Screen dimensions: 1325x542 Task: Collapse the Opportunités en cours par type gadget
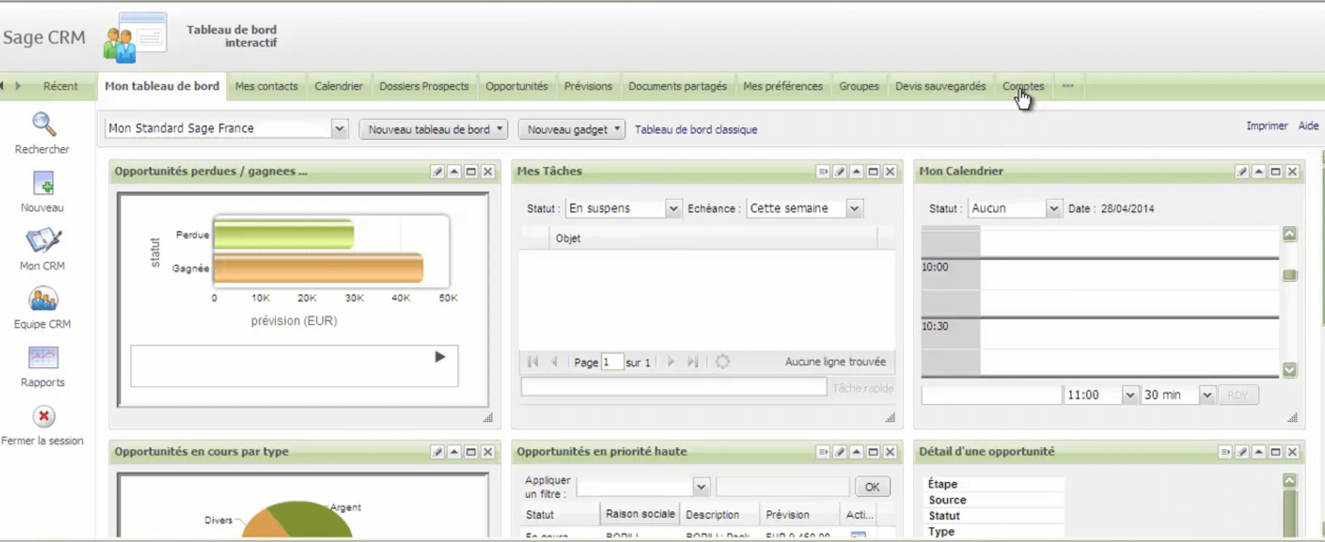[454, 452]
